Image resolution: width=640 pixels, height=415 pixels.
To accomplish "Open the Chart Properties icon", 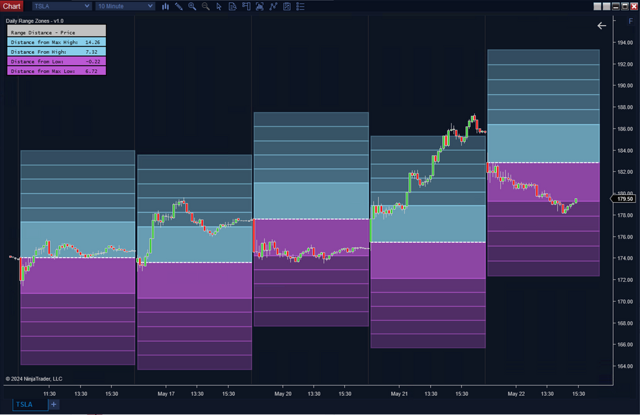I will click(x=286, y=6).
